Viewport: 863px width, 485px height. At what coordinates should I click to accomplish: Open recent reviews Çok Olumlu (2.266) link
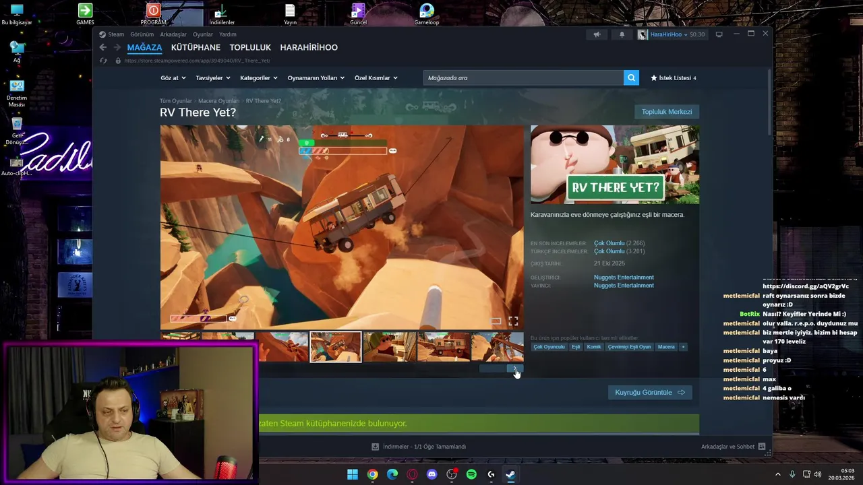(x=619, y=243)
